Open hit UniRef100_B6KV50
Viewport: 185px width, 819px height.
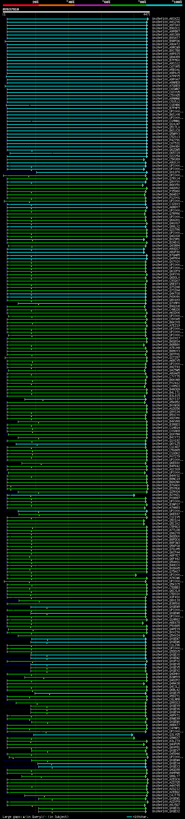click(x=166, y=185)
